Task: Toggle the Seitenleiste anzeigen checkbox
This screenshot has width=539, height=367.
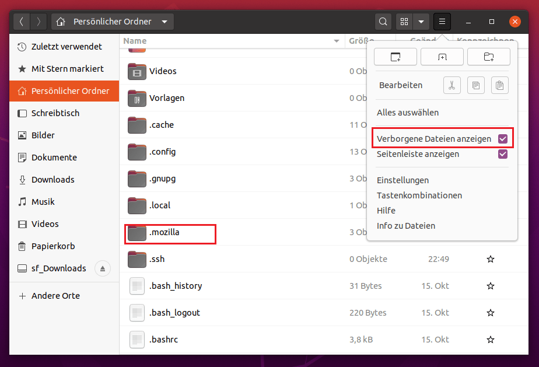Action: pyautogui.click(x=502, y=155)
